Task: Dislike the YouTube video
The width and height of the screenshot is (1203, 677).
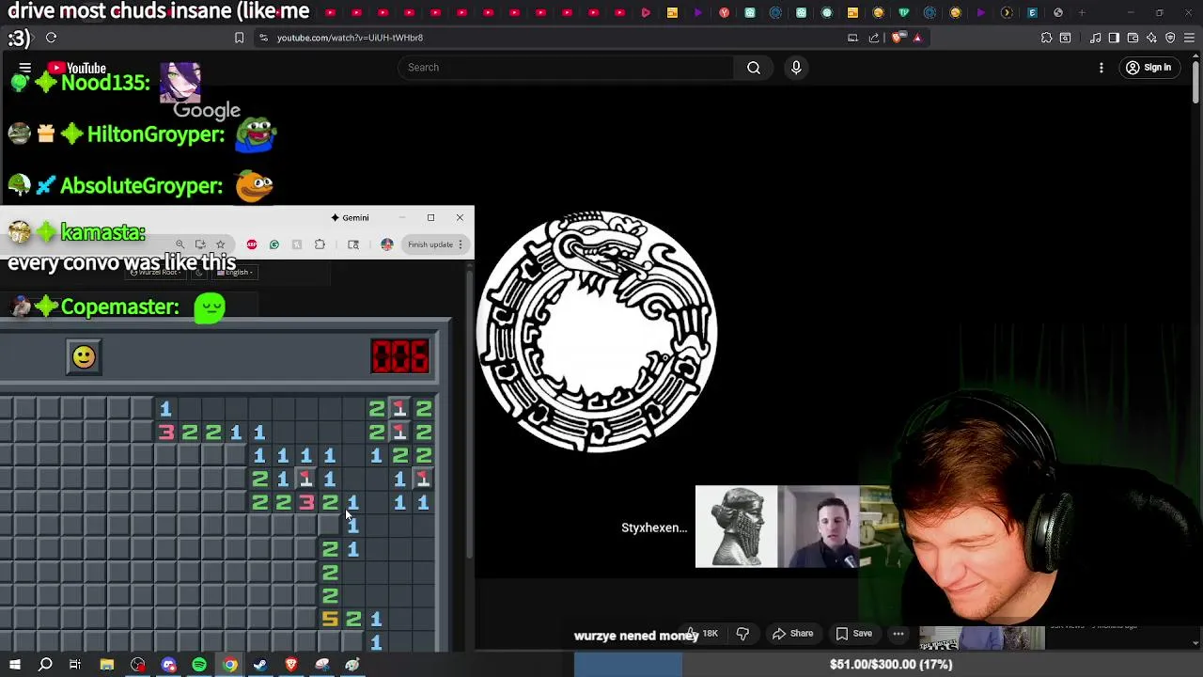Action: coord(742,634)
